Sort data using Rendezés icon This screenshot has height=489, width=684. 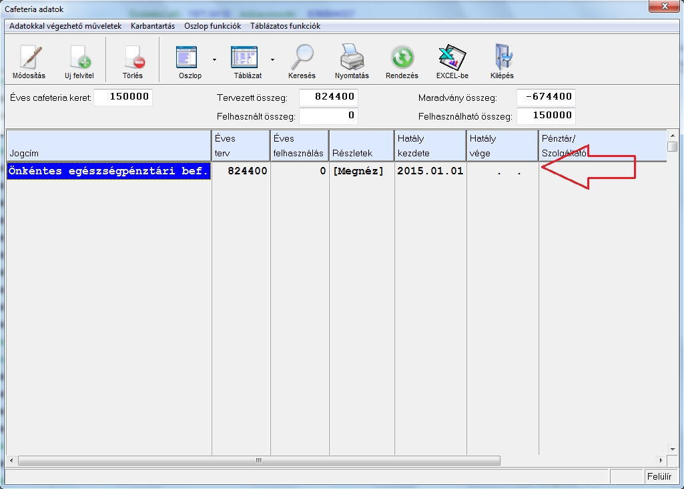click(x=402, y=58)
